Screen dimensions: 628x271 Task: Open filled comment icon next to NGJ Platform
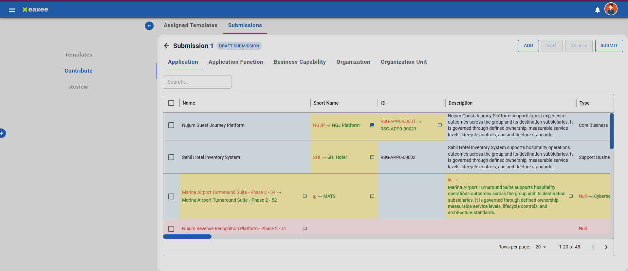point(372,125)
